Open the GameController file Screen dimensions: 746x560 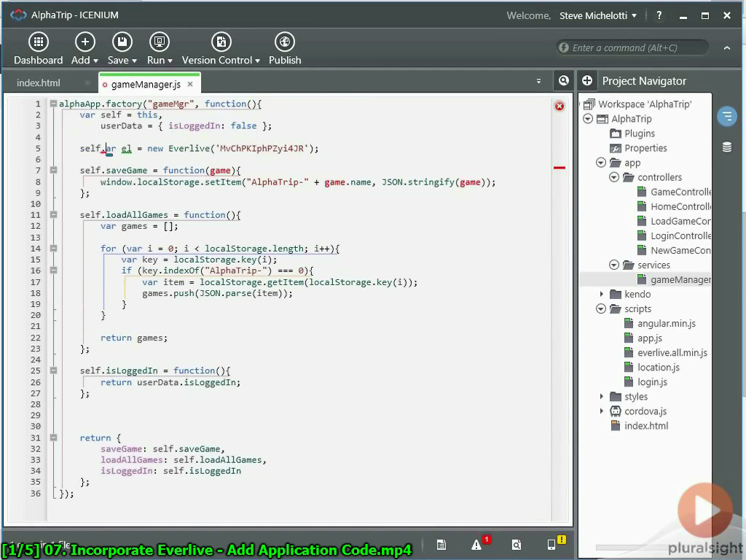point(674,192)
